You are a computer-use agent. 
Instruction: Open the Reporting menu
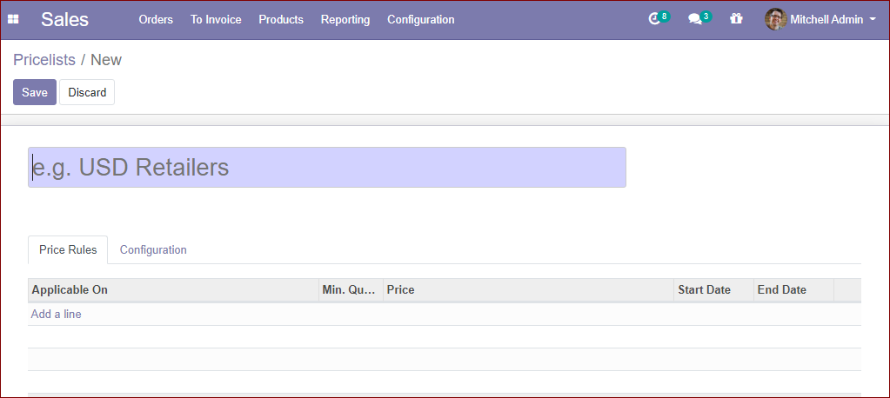[345, 19]
